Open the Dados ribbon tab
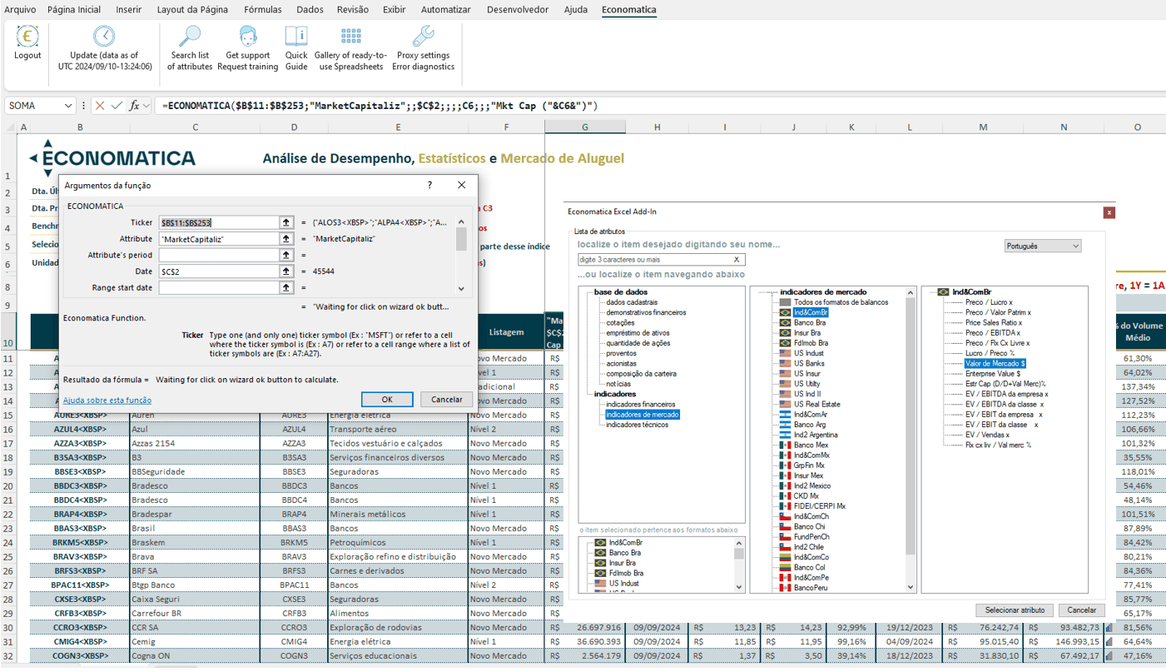The height and width of the screenshot is (672, 1166). pos(310,10)
